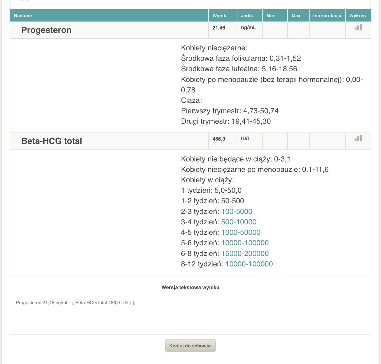
Task: Click the Wynik column header
Action: point(219,16)
